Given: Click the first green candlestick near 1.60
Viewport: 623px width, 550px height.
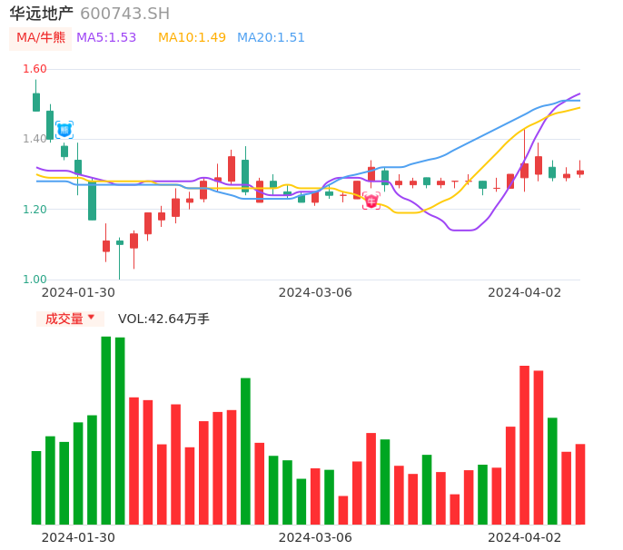Looking at the screenshot, I should pos(36,102).
